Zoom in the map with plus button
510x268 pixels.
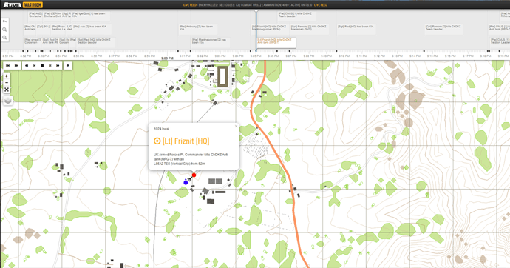tap(7, 76)
